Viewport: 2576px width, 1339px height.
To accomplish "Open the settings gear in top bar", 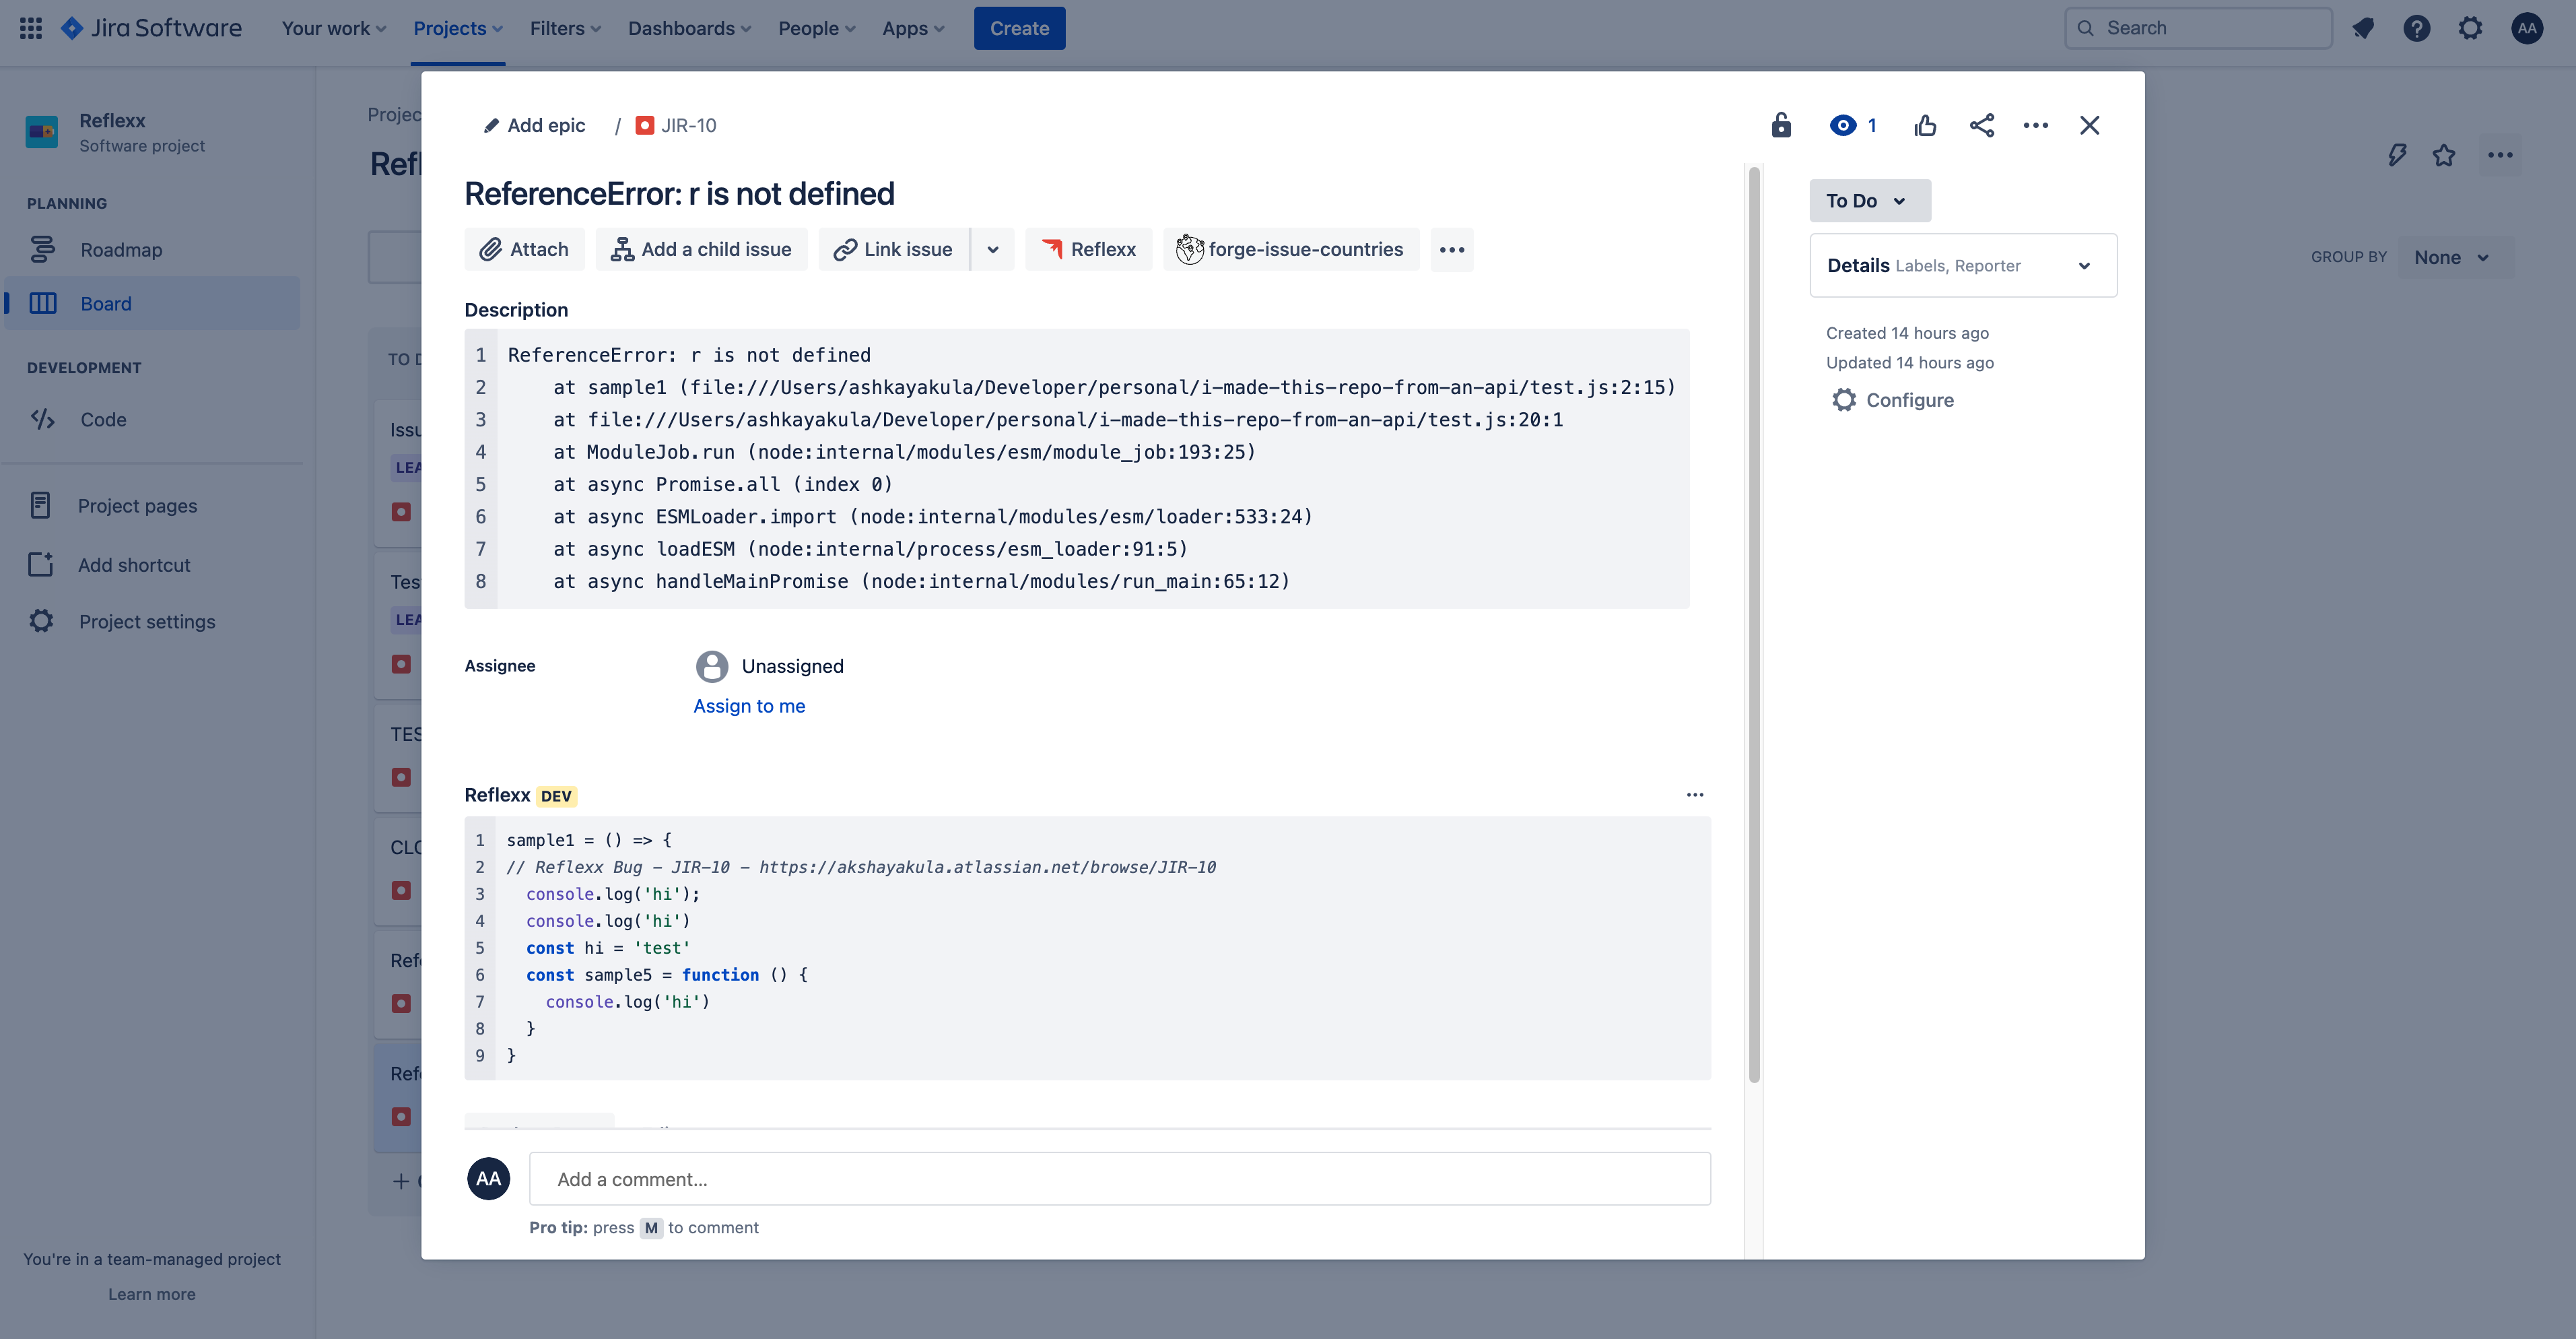I will [x=2471, y=28].
